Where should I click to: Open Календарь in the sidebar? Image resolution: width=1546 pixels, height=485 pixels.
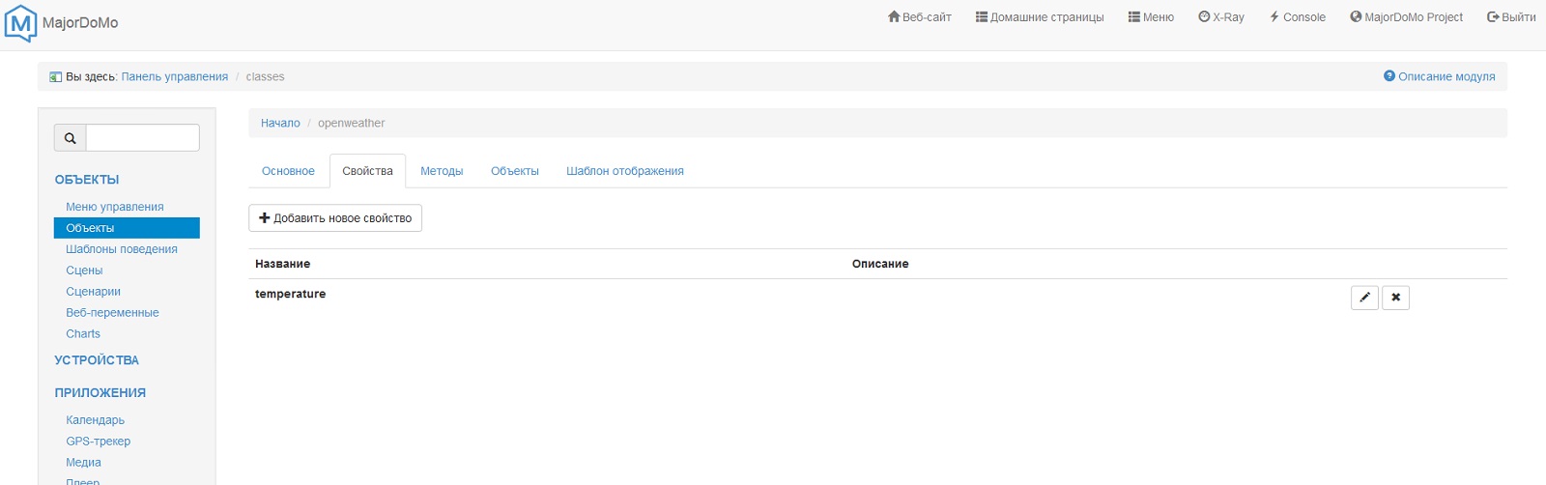pyautogui.click(x=96, y=420)
